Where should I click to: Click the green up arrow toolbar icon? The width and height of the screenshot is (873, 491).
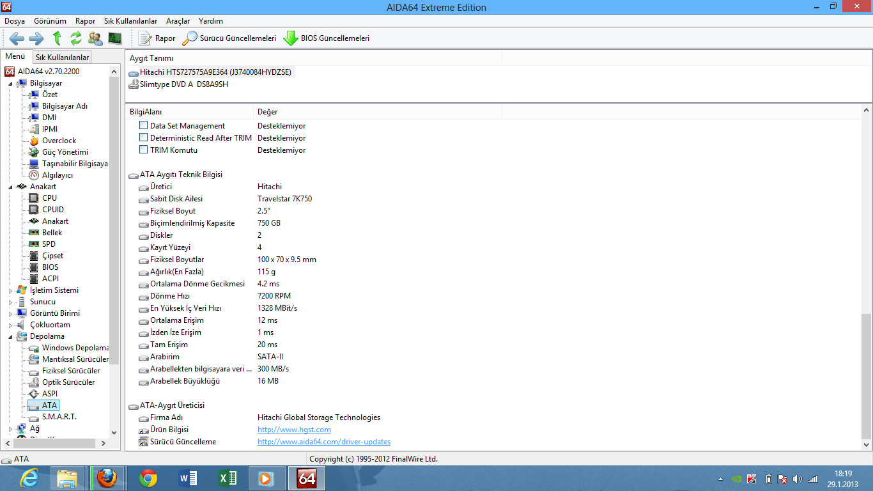[57, 38]
